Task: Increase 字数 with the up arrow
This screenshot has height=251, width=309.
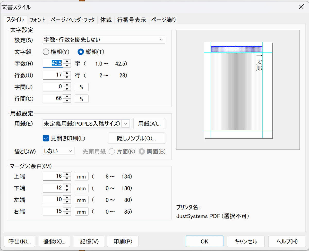Action: [x=67, y=61]
